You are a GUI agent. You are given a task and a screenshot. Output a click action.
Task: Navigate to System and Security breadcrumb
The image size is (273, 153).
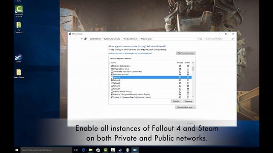click(112, 39)
